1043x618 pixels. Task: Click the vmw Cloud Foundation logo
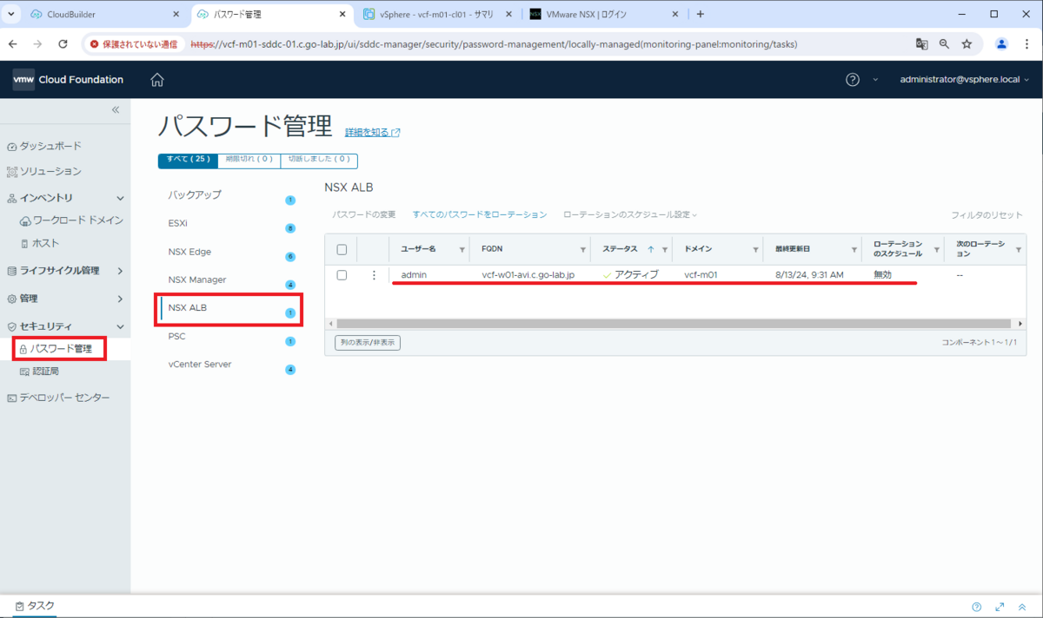(x=68, y=80)
